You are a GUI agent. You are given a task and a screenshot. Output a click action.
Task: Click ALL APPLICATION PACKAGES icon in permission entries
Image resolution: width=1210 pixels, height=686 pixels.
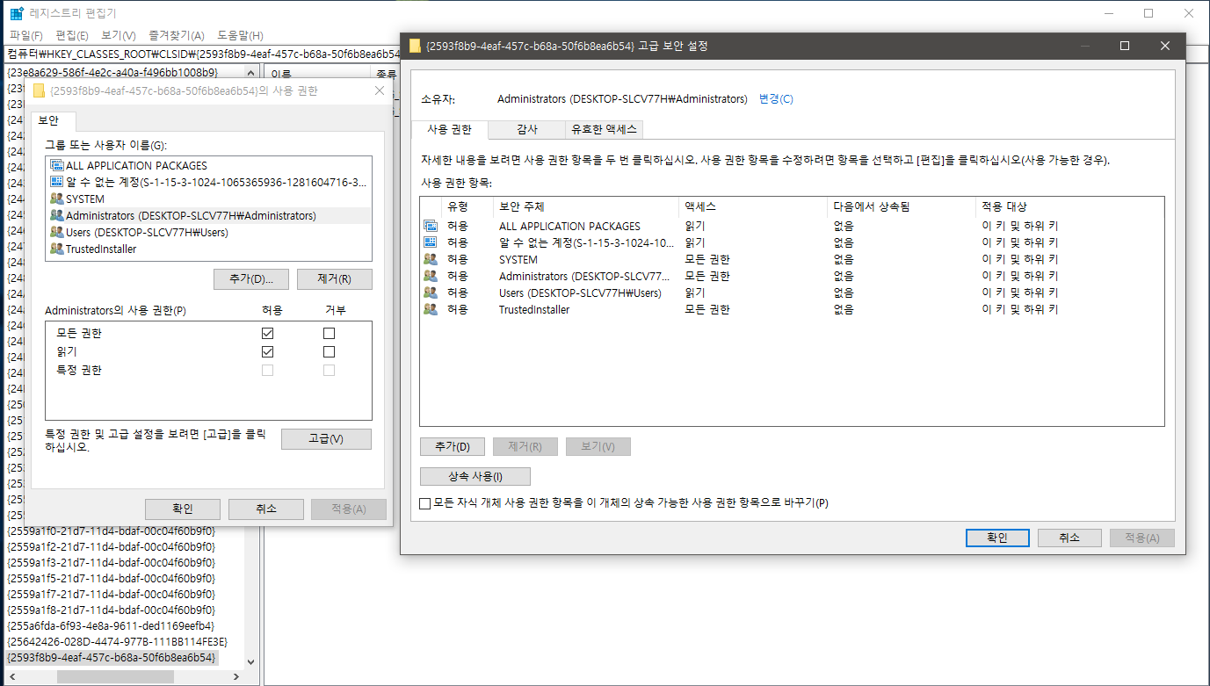[x=431, y=226]
